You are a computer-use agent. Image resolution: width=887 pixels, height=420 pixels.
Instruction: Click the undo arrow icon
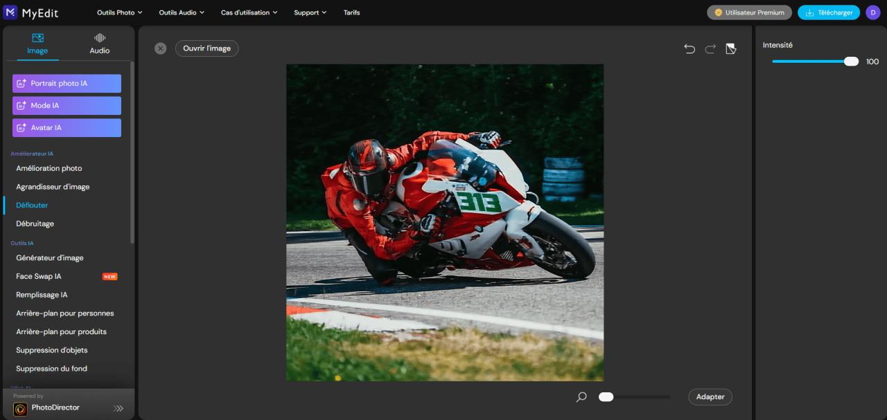tap(689, 48)
